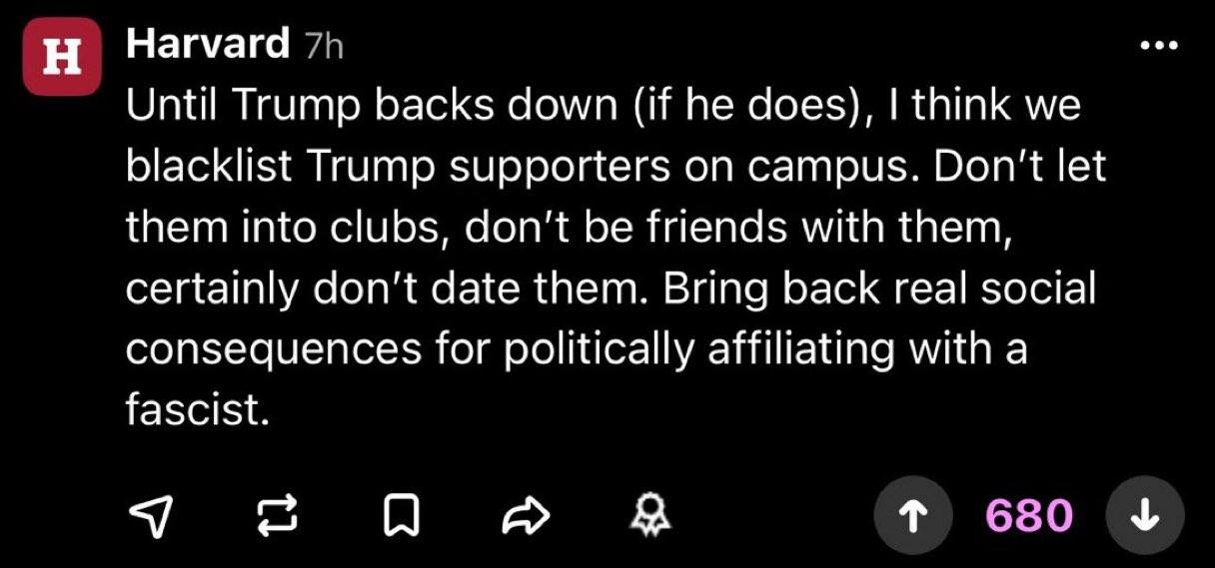Viewport: 1215px width, 568px height.
Task: Click the red Harvard H avatar
Action: (63, 58)
